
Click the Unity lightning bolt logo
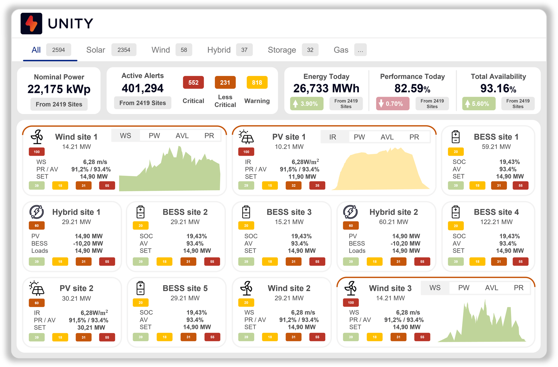[x=31, y=23]
